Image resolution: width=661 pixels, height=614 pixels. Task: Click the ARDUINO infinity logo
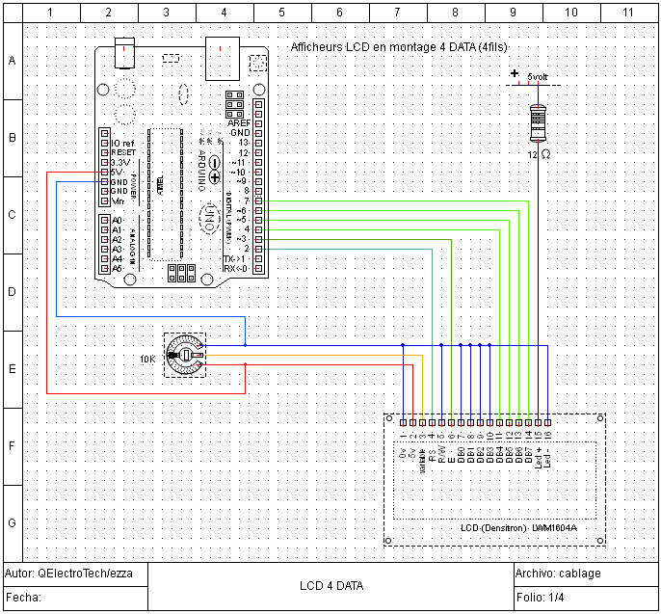215,170
